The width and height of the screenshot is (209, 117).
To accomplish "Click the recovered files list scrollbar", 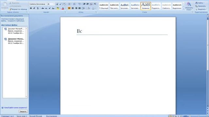I will coord(26,63).
